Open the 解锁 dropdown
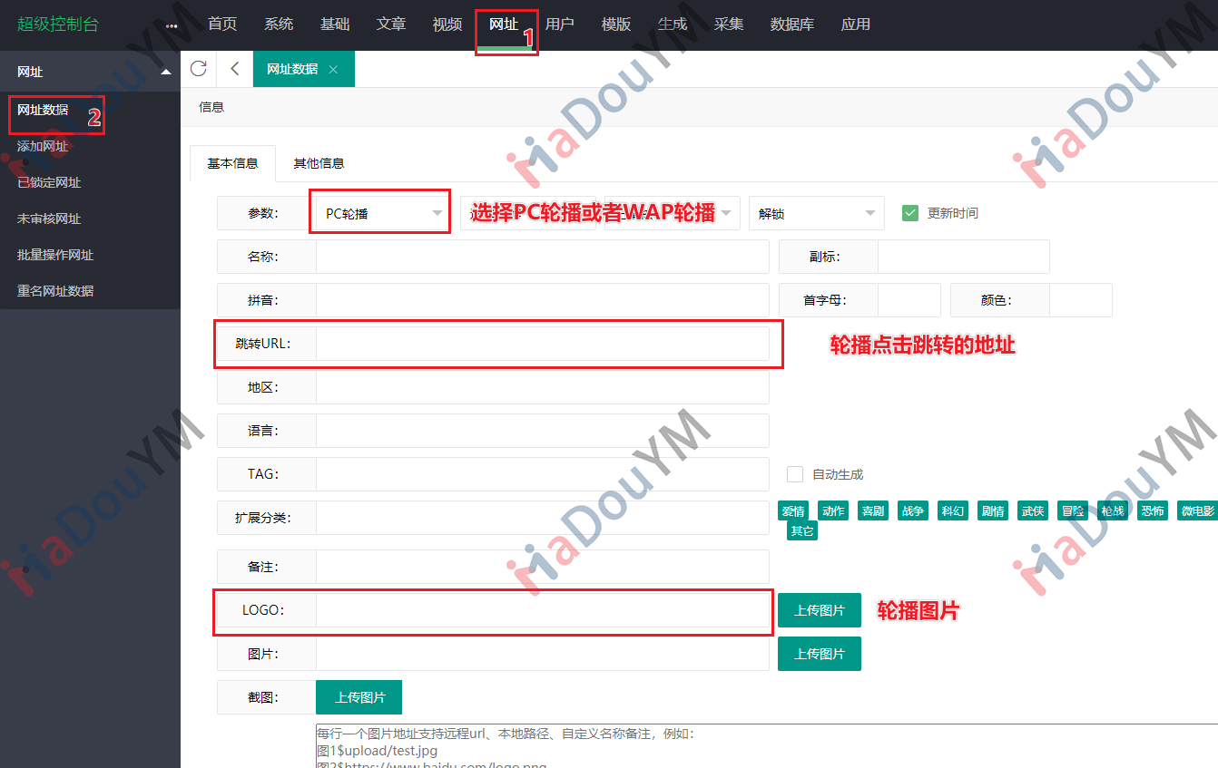This screenshot has height=768, width=1218. [x=816, y=214]
